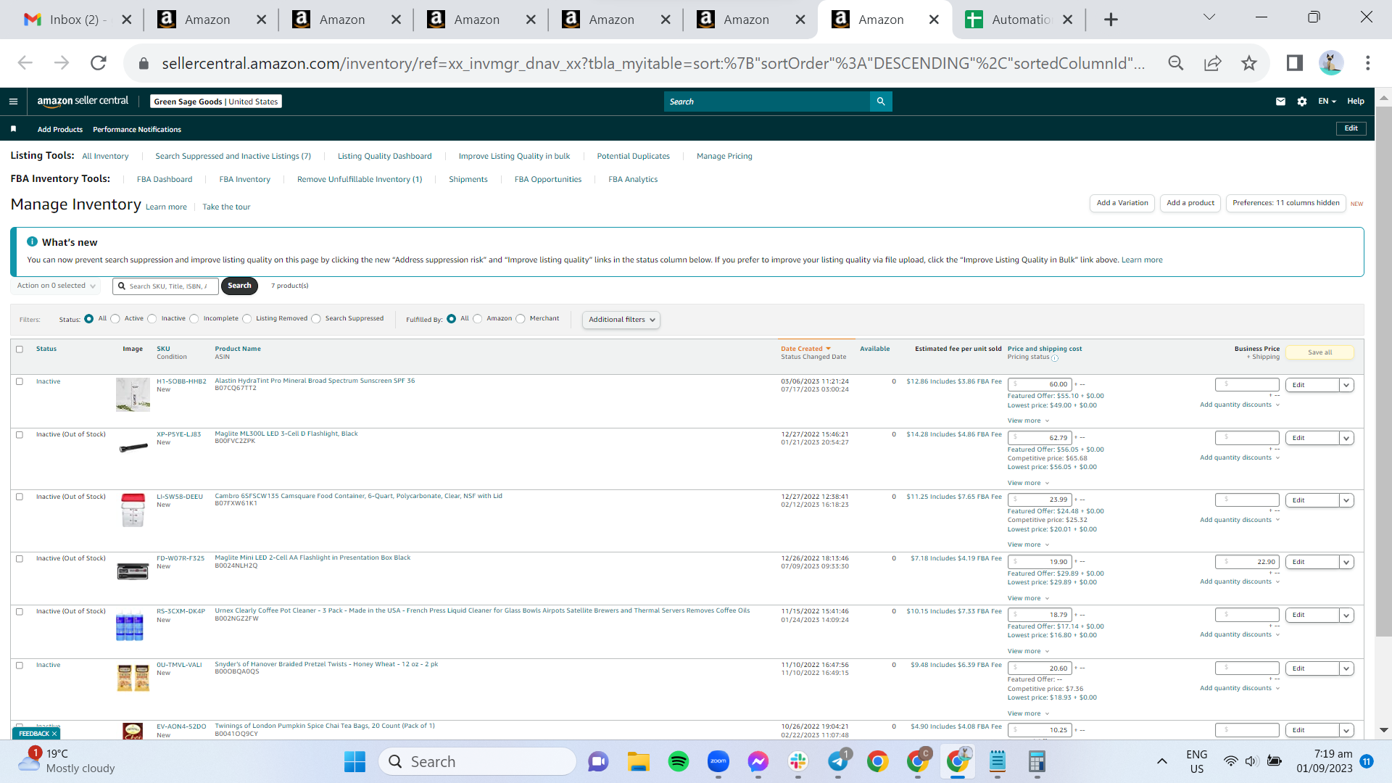Open the Take the tour link

coord(226,207)
